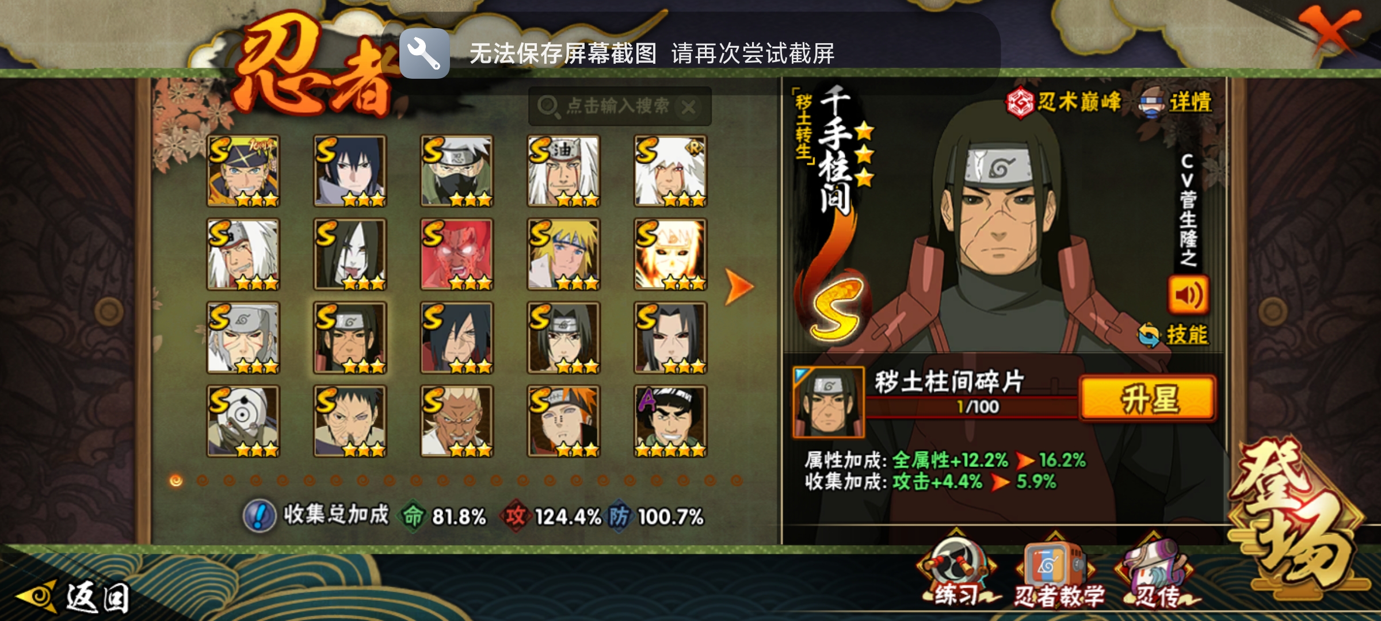
Task: Select the red Eight Gates ninja portrait
Action: [x=457, y=254]
